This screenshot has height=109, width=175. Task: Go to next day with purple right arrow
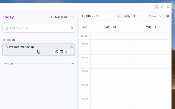(x=72, y=17)
